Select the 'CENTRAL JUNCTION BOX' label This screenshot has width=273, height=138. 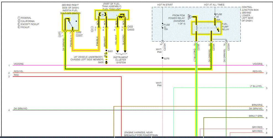pos(250,9)
